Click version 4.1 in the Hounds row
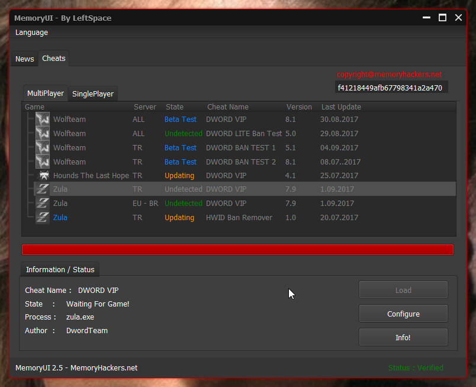 point(291,175)
